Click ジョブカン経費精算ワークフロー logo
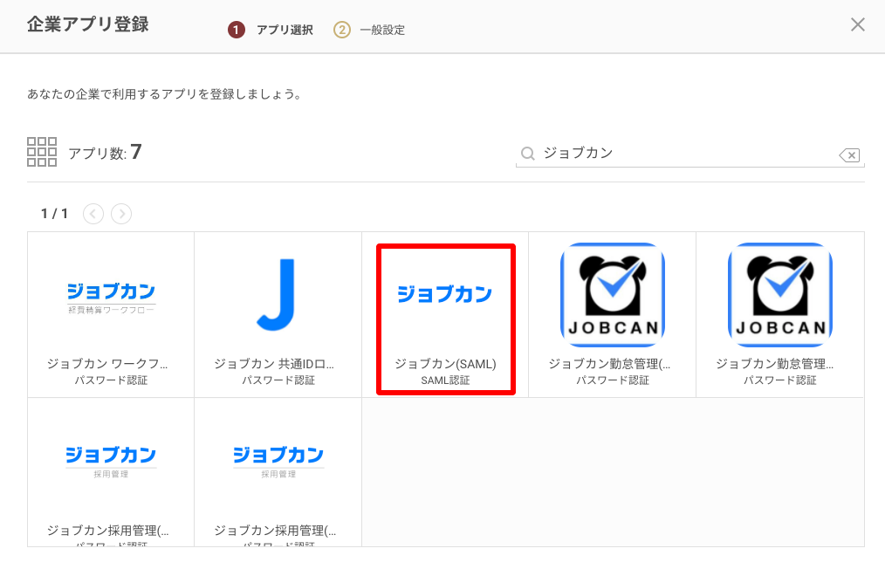This screenshot has height=569, width=885. (111, 298)
